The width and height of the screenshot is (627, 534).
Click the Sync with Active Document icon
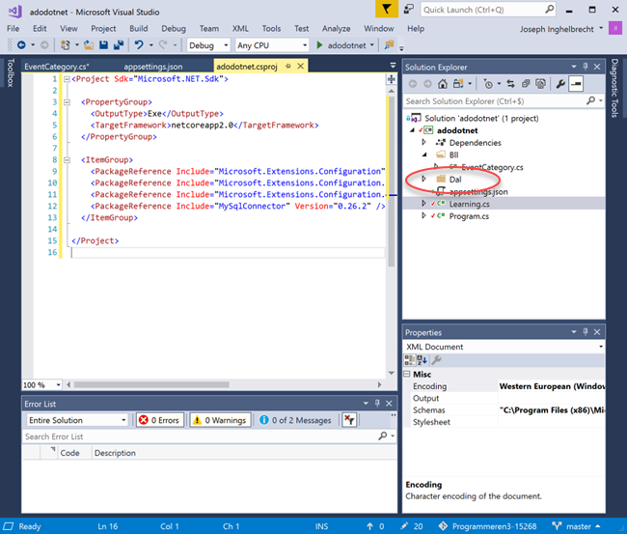pos(510,84)
